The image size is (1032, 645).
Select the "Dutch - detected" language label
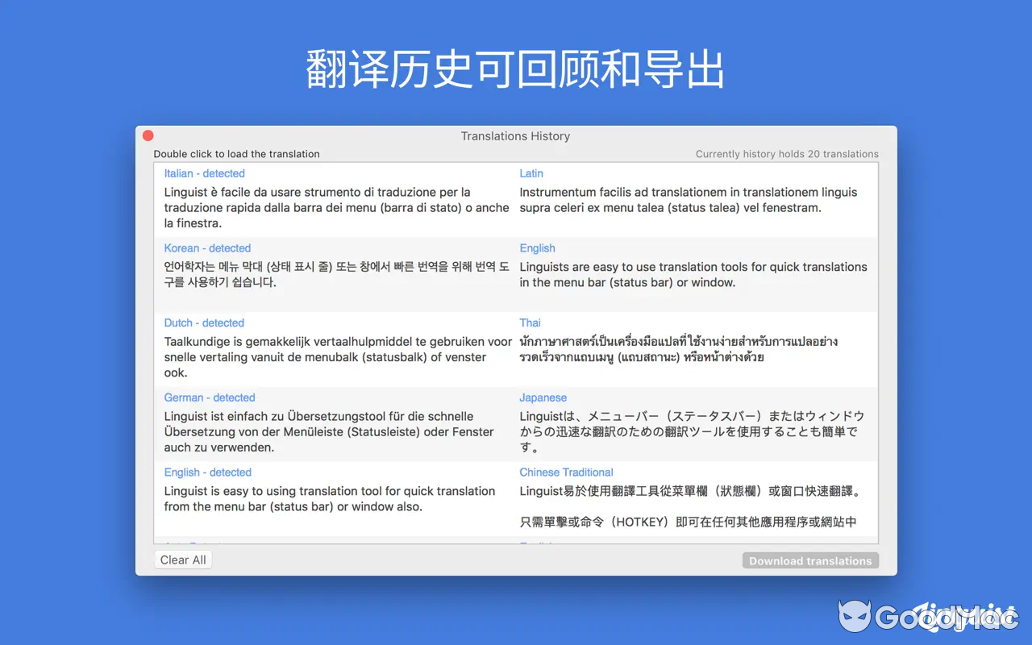click(203, 322)
